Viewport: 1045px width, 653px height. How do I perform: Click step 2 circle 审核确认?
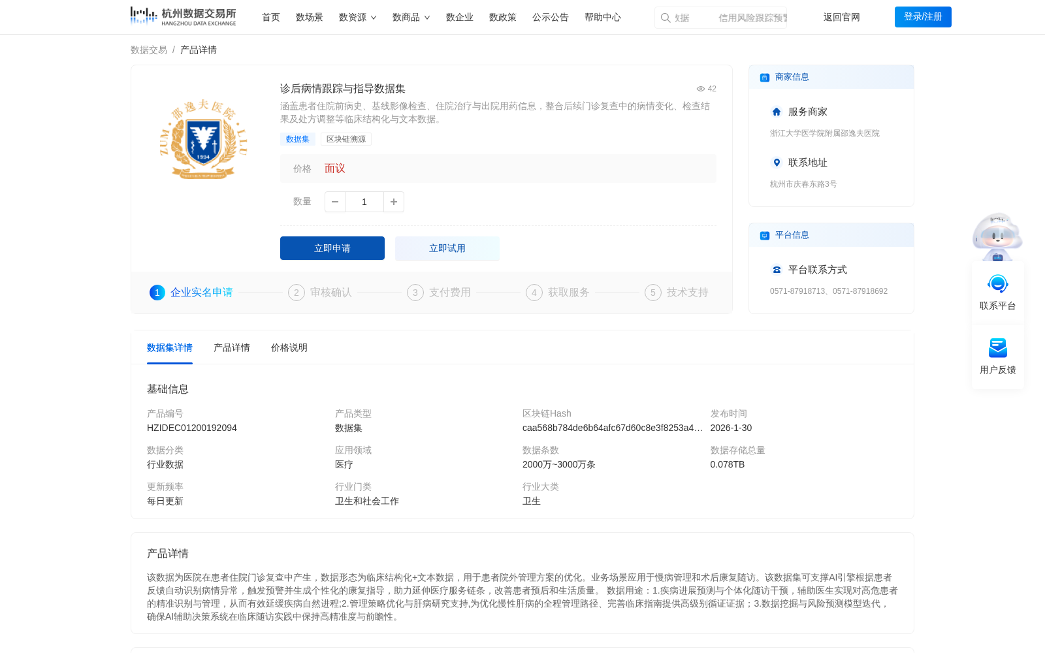click(297, 293)
